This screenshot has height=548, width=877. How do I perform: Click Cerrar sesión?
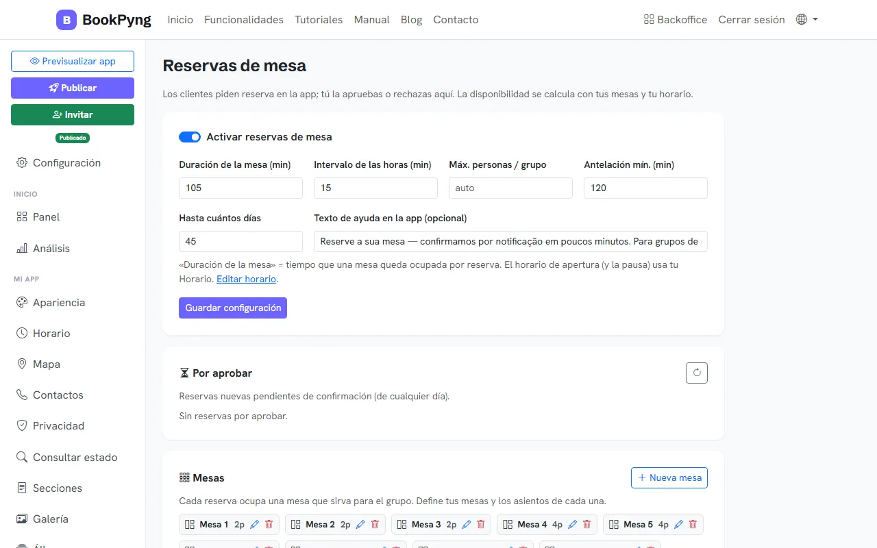coord(752,20)
